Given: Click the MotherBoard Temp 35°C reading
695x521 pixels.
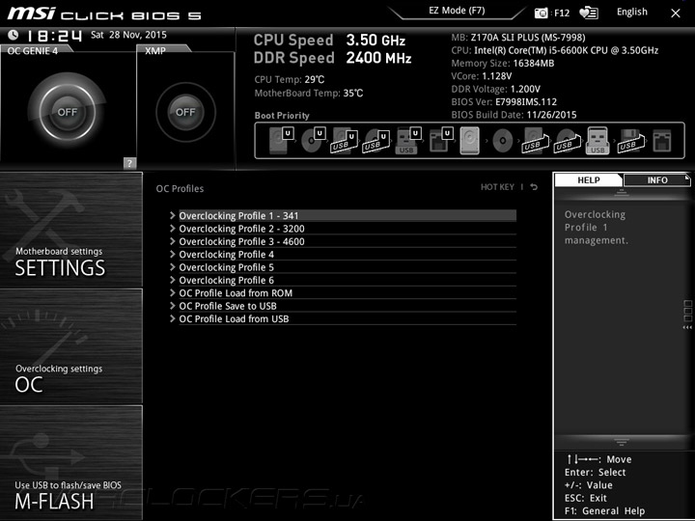Looking at the screenshot, I should click(x=309, y=94).
